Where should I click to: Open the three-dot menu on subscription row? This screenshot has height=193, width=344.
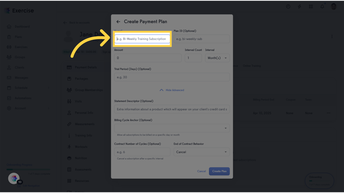(328, 113)
